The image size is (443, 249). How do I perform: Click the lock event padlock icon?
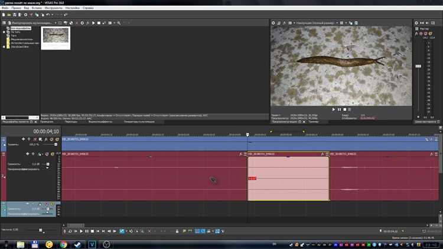tap(177, 231)
